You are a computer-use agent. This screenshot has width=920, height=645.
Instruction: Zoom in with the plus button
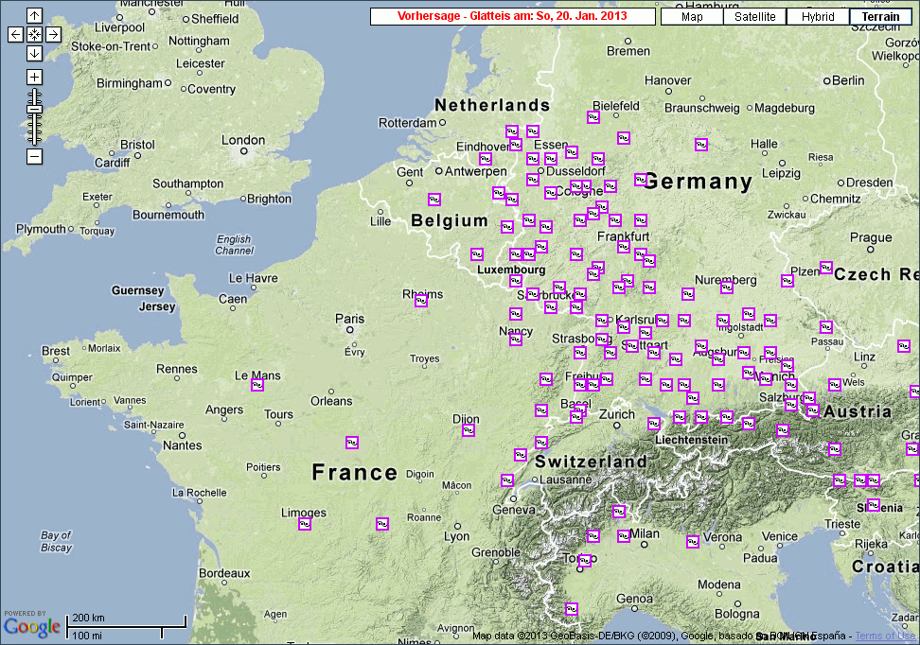34,77
